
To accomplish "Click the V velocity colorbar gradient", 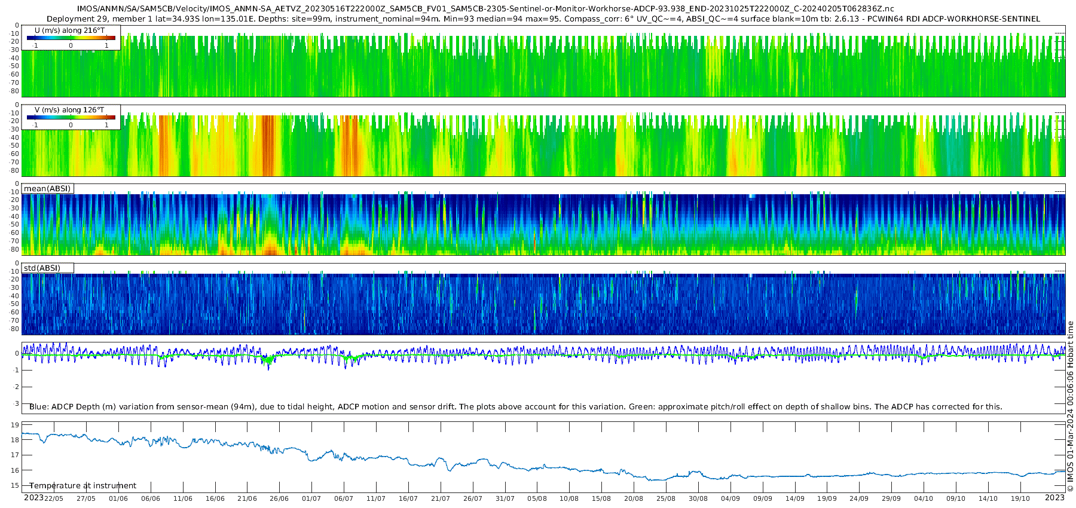I will point(71,118).
